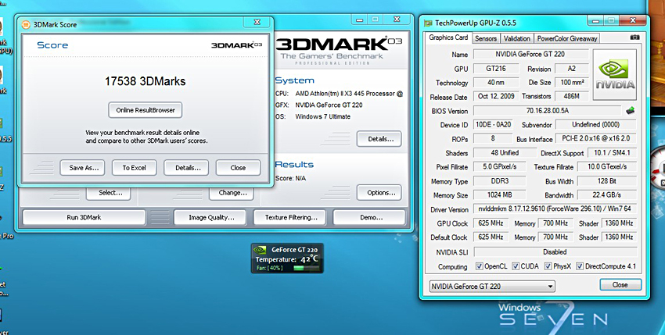Click the Texture Filtering... button
This screenshot has height=335, width=665.
(291, 217)
